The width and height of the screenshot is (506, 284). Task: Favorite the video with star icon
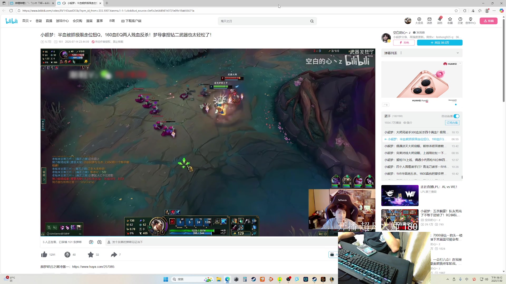coord(91,255)
